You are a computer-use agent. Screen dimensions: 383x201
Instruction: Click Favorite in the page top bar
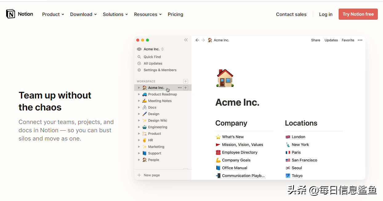348,40
